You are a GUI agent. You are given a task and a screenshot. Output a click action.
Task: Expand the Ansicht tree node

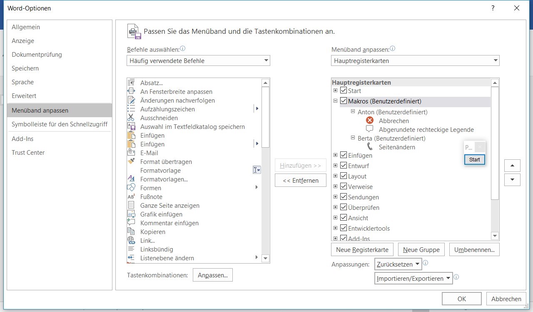click(x=336, y=218)
